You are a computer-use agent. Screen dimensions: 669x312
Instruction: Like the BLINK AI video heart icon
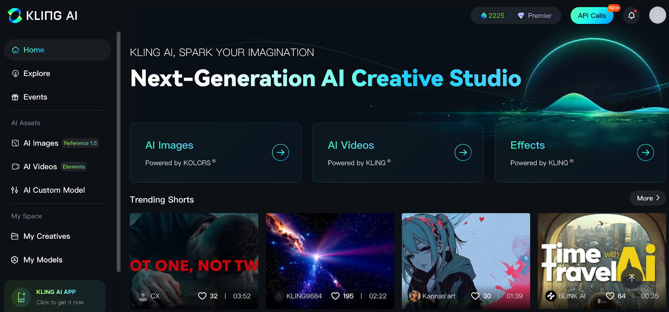610,296
